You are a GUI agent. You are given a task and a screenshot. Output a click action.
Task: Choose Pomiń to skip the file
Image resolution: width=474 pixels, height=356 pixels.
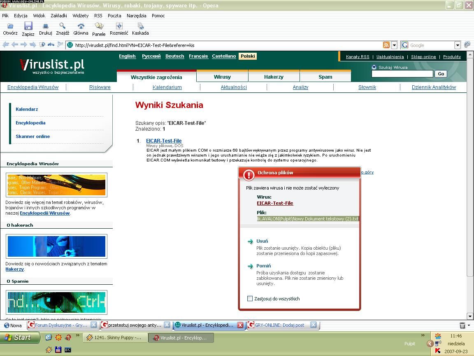[x=264, y=266]
